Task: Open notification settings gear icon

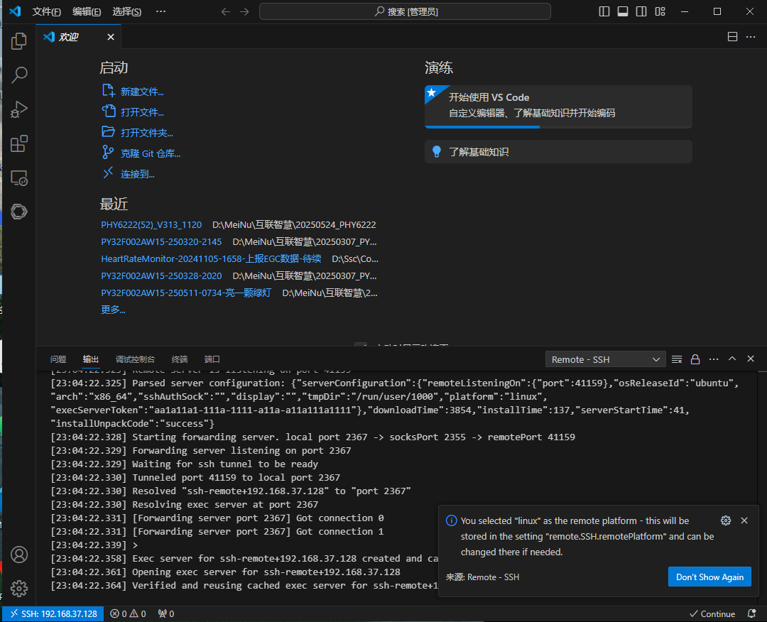Action: point(726,520)
